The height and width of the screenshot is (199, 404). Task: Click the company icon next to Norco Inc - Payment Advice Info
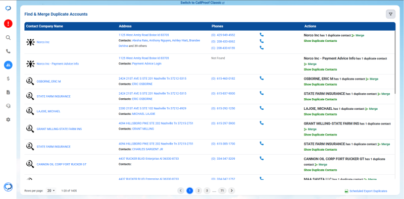click(x=30, y=64)
